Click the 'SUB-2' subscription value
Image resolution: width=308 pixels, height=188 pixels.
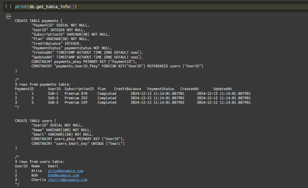tap(53, 98)
